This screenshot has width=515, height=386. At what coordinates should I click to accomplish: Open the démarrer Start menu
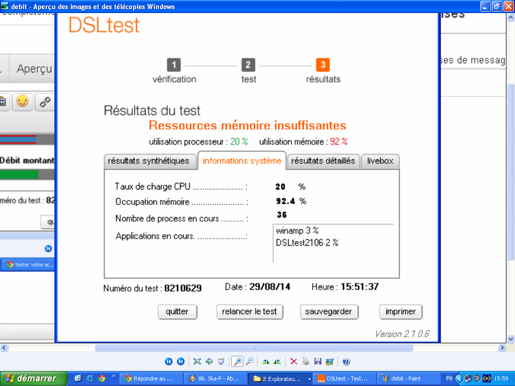pyautogui.click(x=34, y=378)
